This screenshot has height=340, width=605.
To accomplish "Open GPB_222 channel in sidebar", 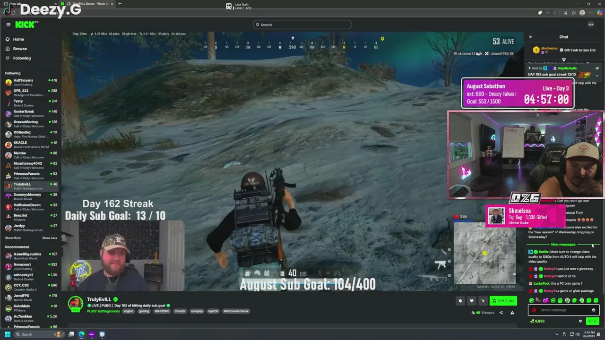I will point(31,93).
